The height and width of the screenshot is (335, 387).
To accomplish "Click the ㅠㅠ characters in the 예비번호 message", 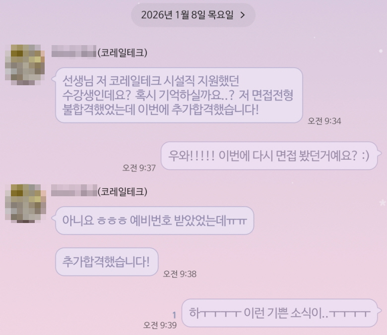I will pyautogui.click(x=237, y=221).
